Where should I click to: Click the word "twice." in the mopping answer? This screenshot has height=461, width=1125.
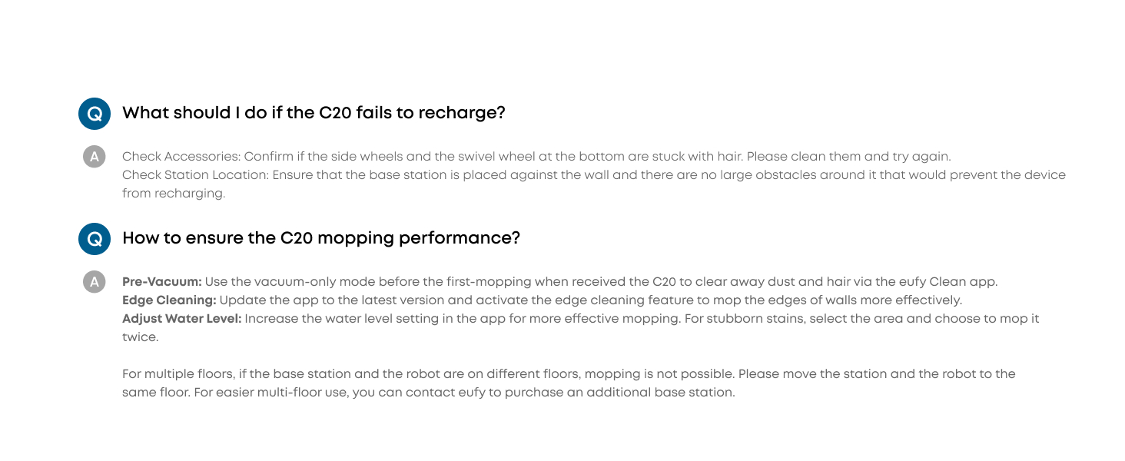(x=139, y=337)
